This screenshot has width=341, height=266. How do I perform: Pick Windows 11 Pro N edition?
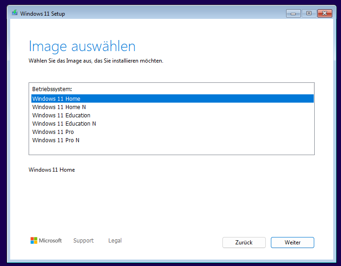(x=173, y=140)
